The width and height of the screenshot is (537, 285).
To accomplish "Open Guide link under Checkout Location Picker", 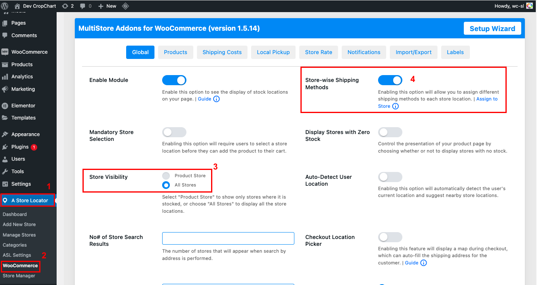I will pyautogui.click(x=412, y=263).
